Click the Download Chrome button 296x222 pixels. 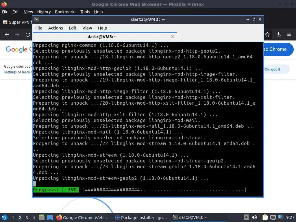(279, 49)
